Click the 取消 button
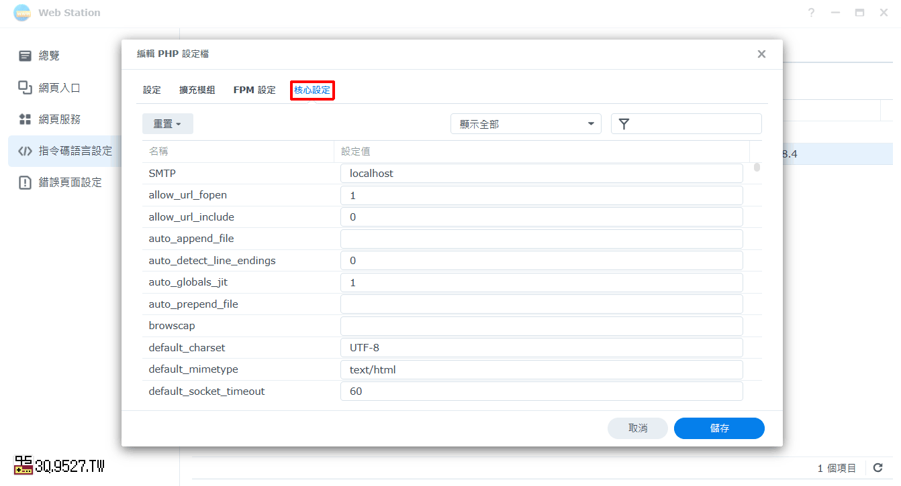This screenshot has width=901, height=486. (x=638, y=428)
